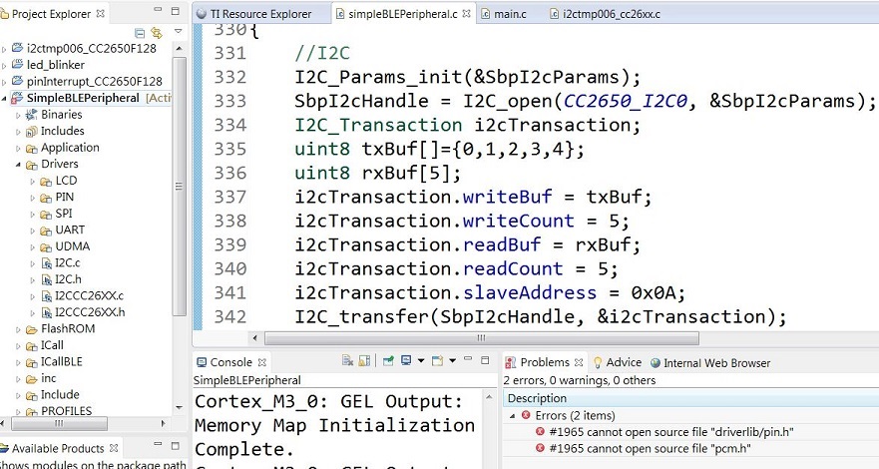Click the Open Console icon
The image size is (879, 469).
437,361
